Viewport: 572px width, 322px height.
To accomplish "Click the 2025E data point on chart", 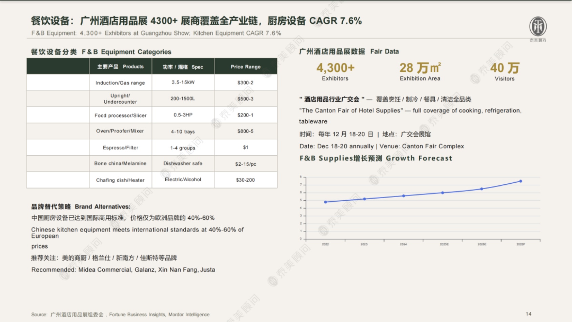I will (x=443, y=193).
